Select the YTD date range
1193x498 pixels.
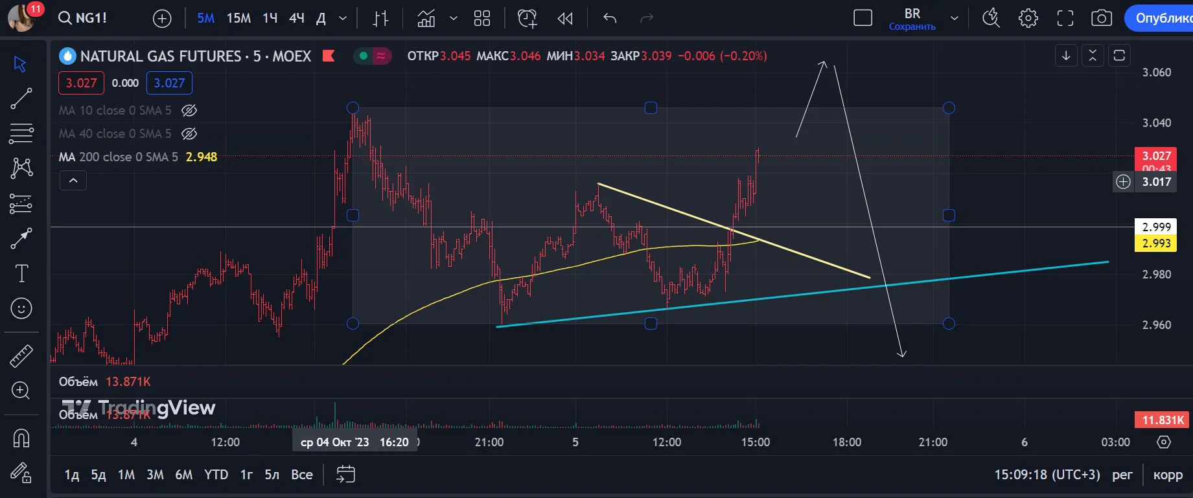click(x=216, y=475)
